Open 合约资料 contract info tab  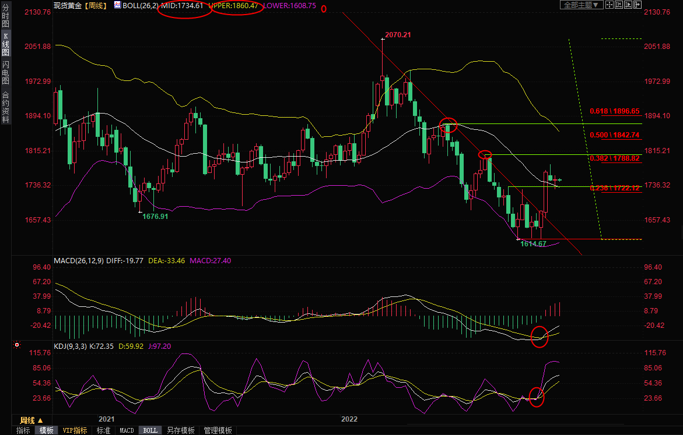click(5, 107)
